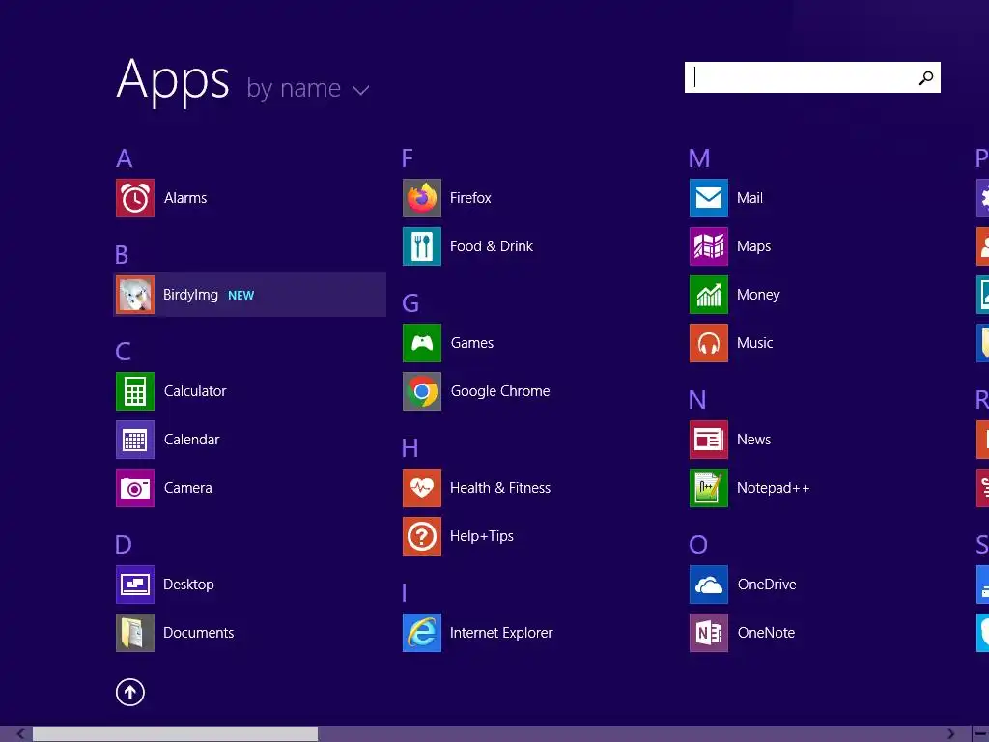Open the Maps app icon
The height and width of the screenshot is (742, 989).
pos(709,246)
